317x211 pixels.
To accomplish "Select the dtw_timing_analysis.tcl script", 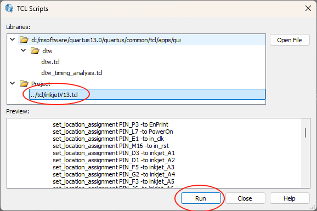I will (x=72, y=73).
